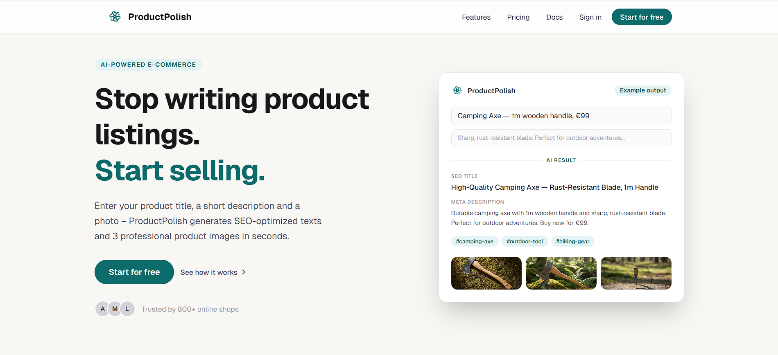Click the header Start for free button
This screenshot has height=355, width=778.
tap(642, 17)
